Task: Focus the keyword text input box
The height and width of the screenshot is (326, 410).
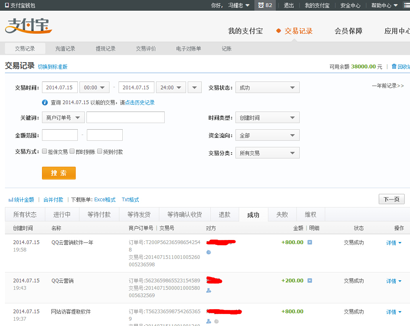Action: point(126,117)
